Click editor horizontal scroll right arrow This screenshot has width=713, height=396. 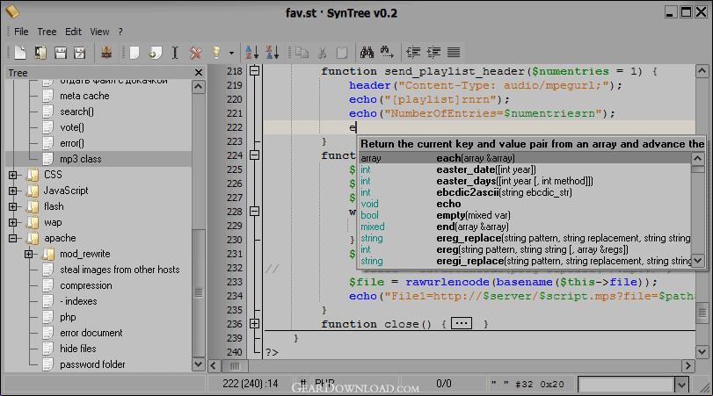(x=688, y=365)
